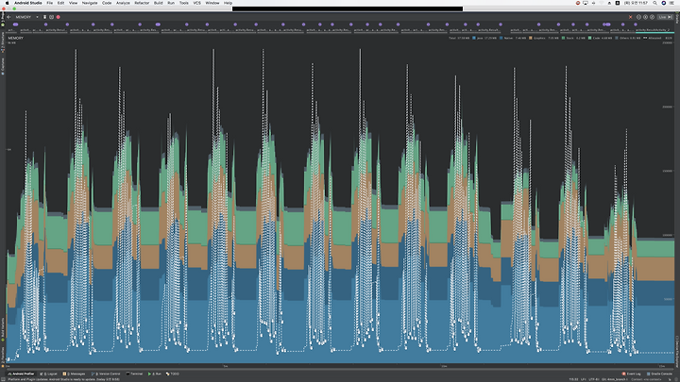
Task: Click the highlighted activity.ResultActivity timeline segment
Action: tap(654, 30)
